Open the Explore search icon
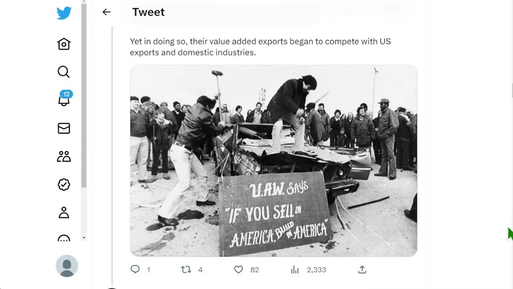 click(64, 72)
